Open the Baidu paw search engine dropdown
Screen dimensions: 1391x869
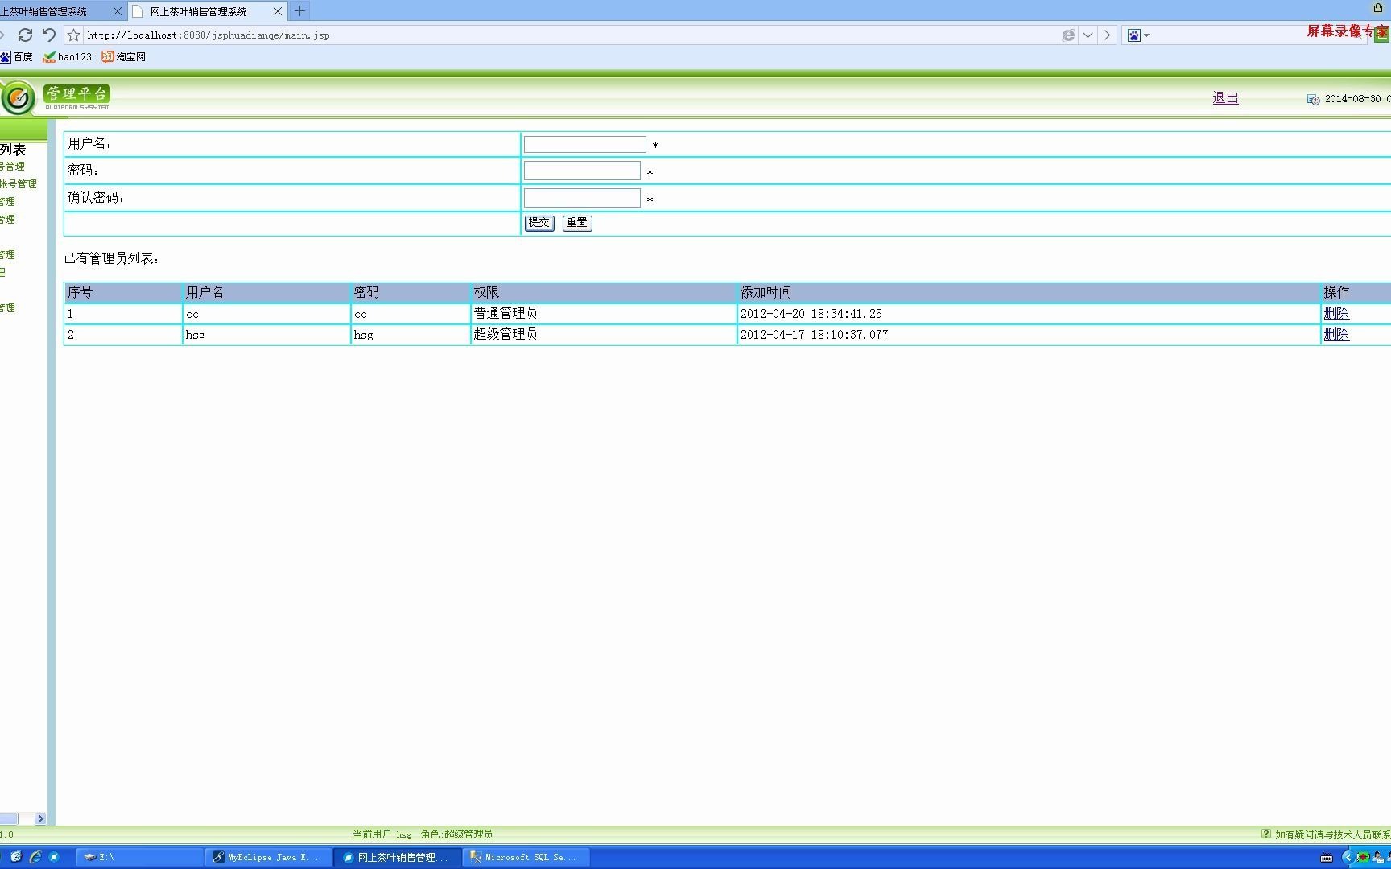click(x=1138, y=35)
